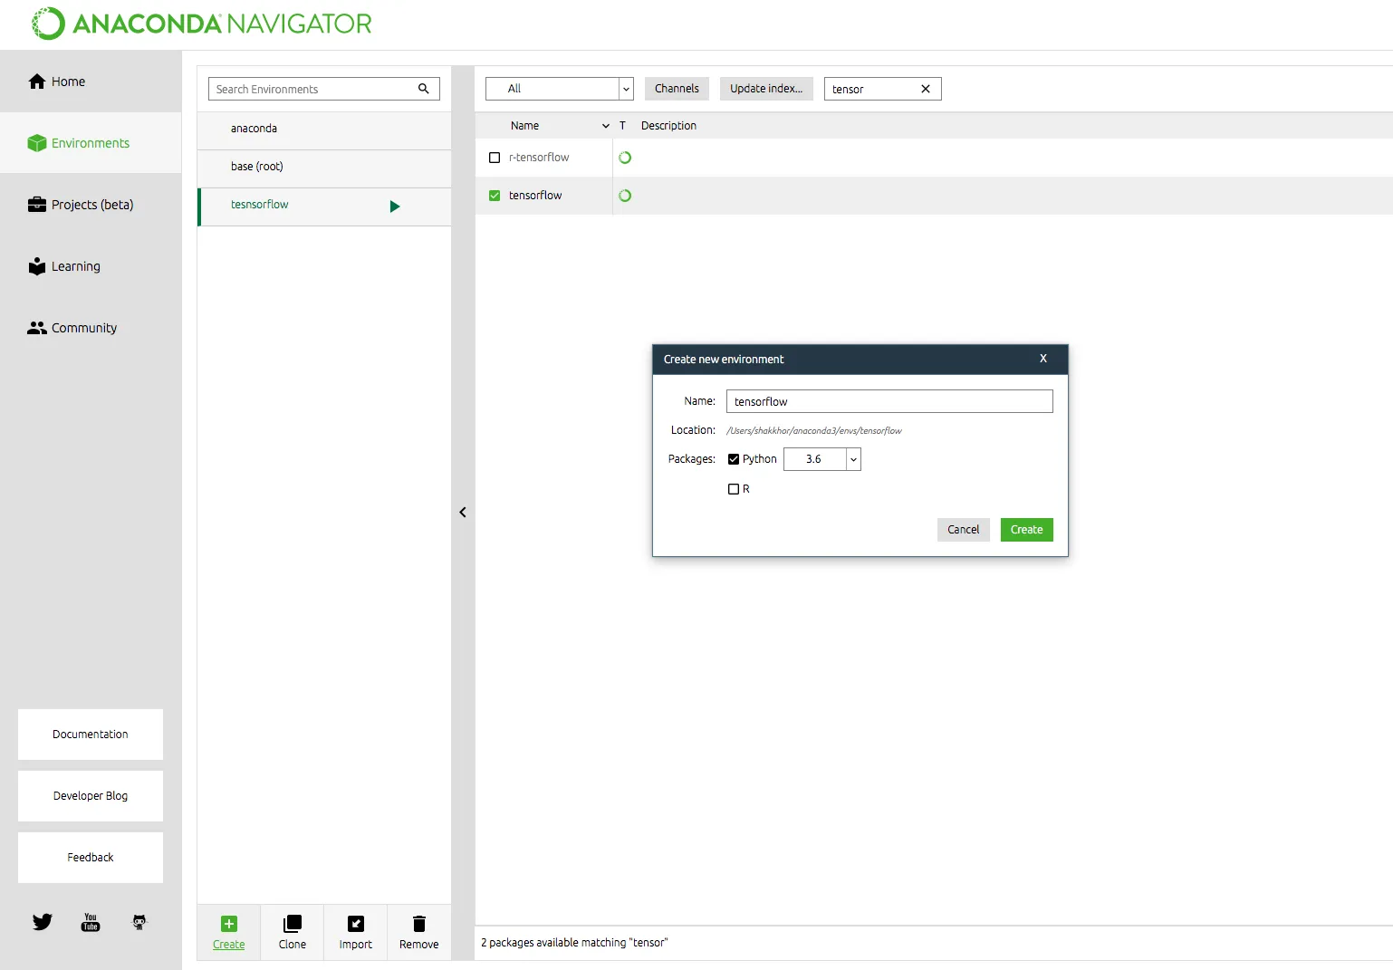Open the Developer Blog link

click(91, 796)
